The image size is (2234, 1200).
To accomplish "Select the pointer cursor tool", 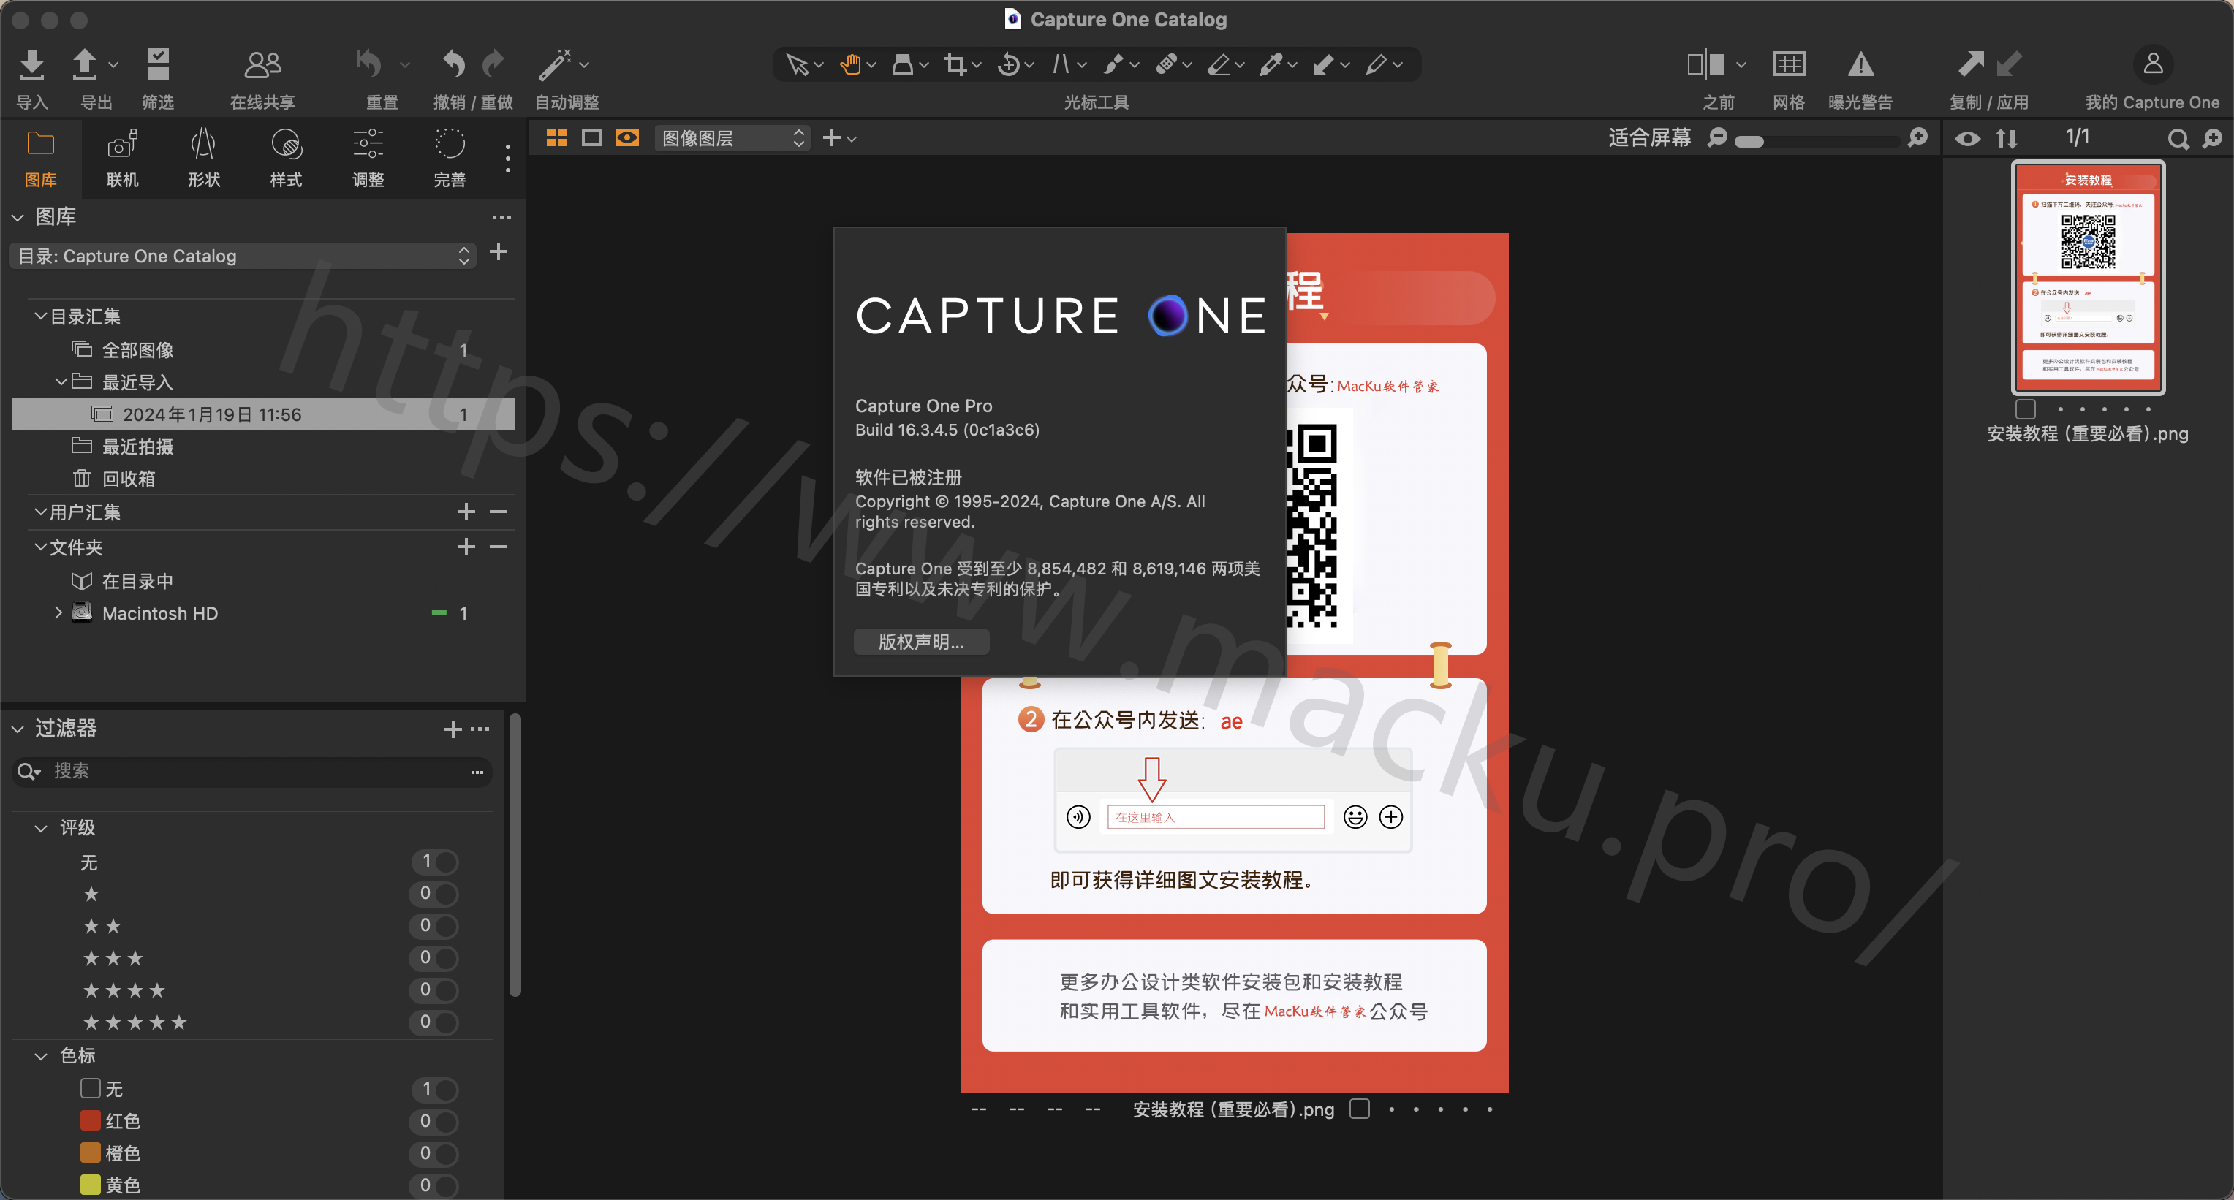I will 796,64.
